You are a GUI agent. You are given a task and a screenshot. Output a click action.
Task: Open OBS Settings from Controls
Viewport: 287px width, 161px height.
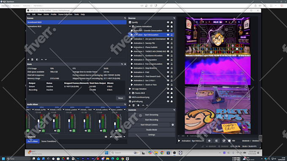click(x=152, y=135)
